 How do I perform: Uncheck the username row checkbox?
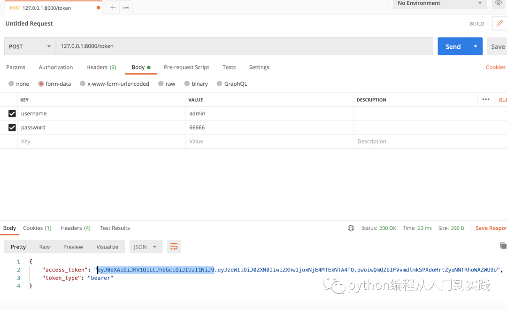[x=12, y=113]
